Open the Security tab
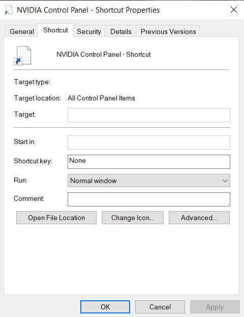This screenshot has height=317, width=244. pos(89,31)
